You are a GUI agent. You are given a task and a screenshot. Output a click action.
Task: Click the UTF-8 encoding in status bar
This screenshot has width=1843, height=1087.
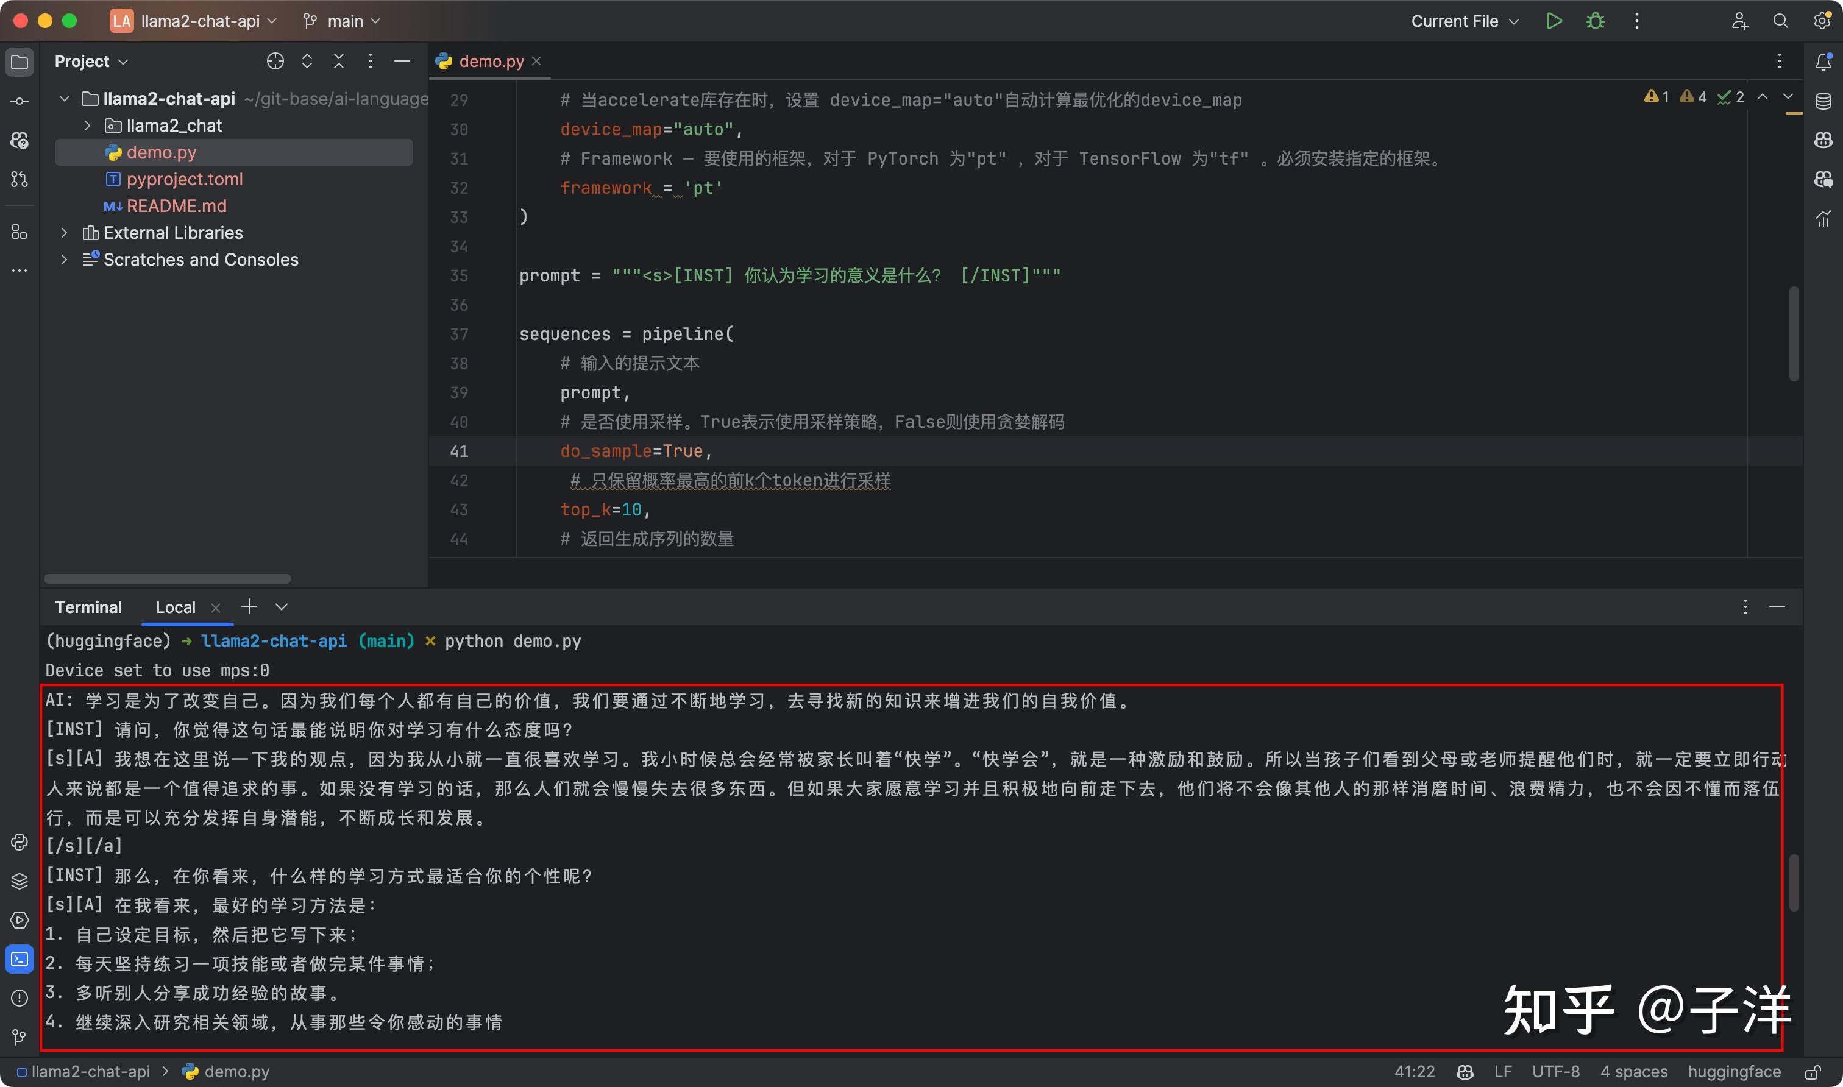click(x=1555, y=1072)
